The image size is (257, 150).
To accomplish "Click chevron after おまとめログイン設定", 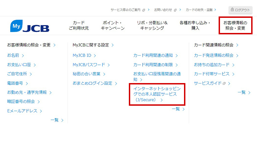I will pos(116,84).
